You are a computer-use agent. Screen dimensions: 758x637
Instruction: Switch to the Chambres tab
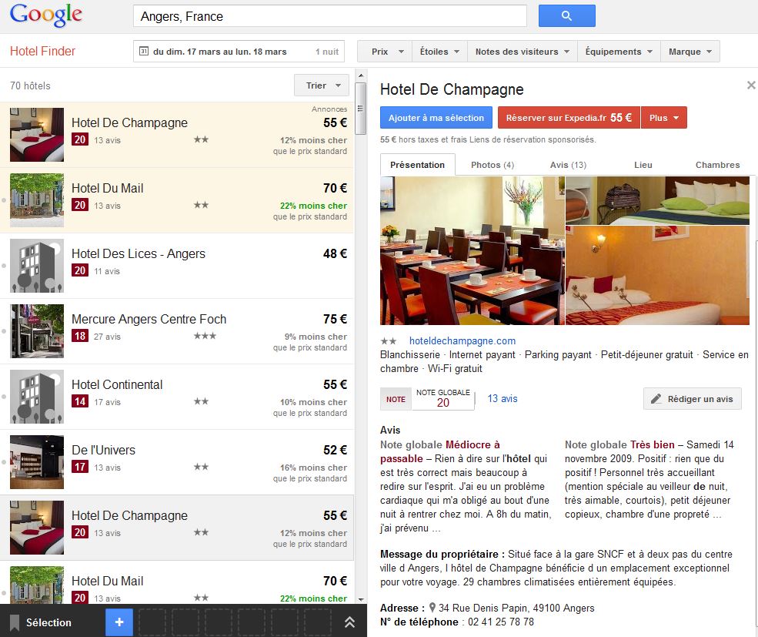[x=717, y=165]
